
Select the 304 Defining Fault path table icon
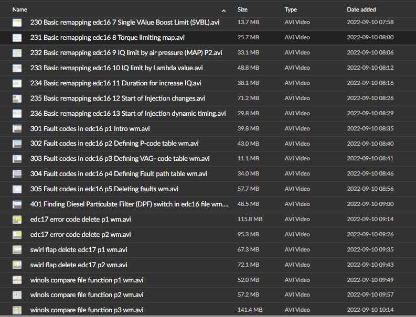17,174
